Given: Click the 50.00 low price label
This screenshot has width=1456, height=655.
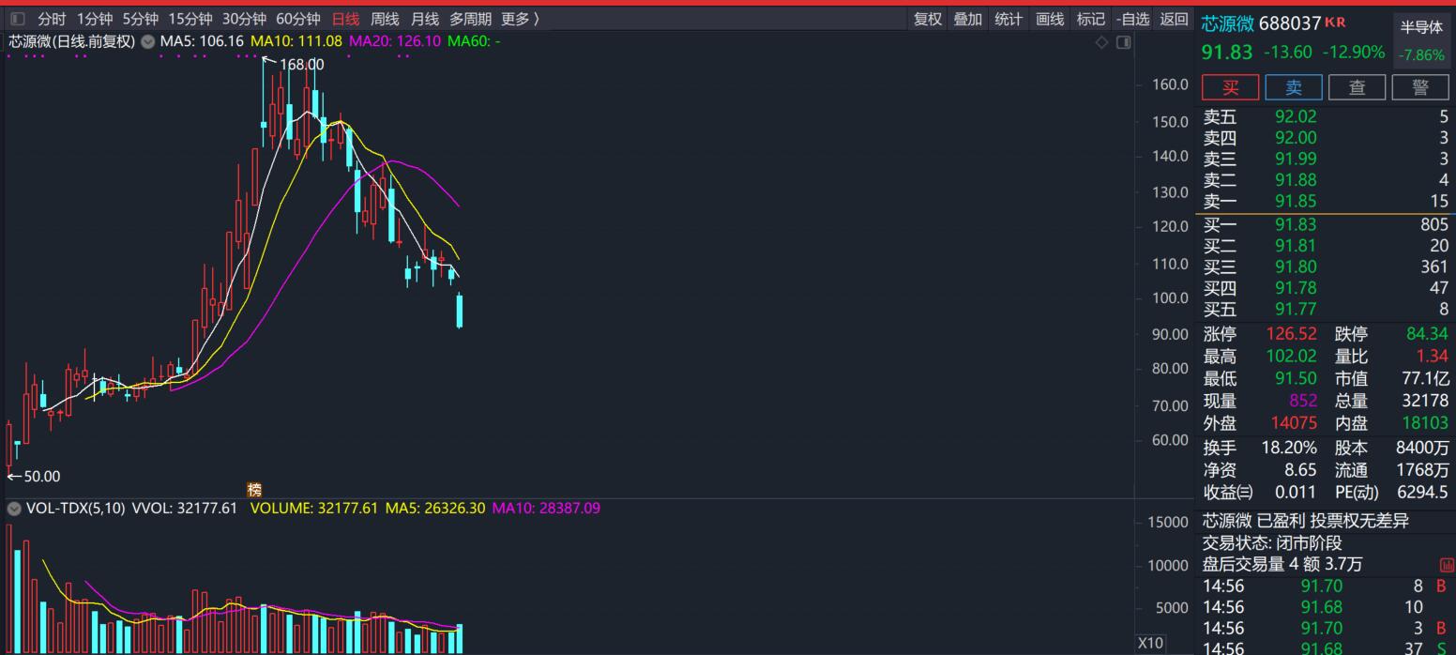Looking at the screenshot, I should point(40,477).
